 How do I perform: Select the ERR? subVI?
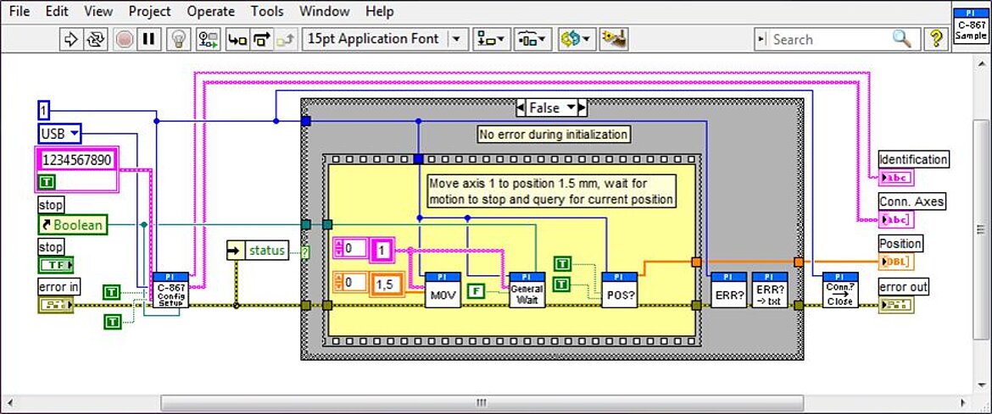pyautogui.click(x=729, y=290)
